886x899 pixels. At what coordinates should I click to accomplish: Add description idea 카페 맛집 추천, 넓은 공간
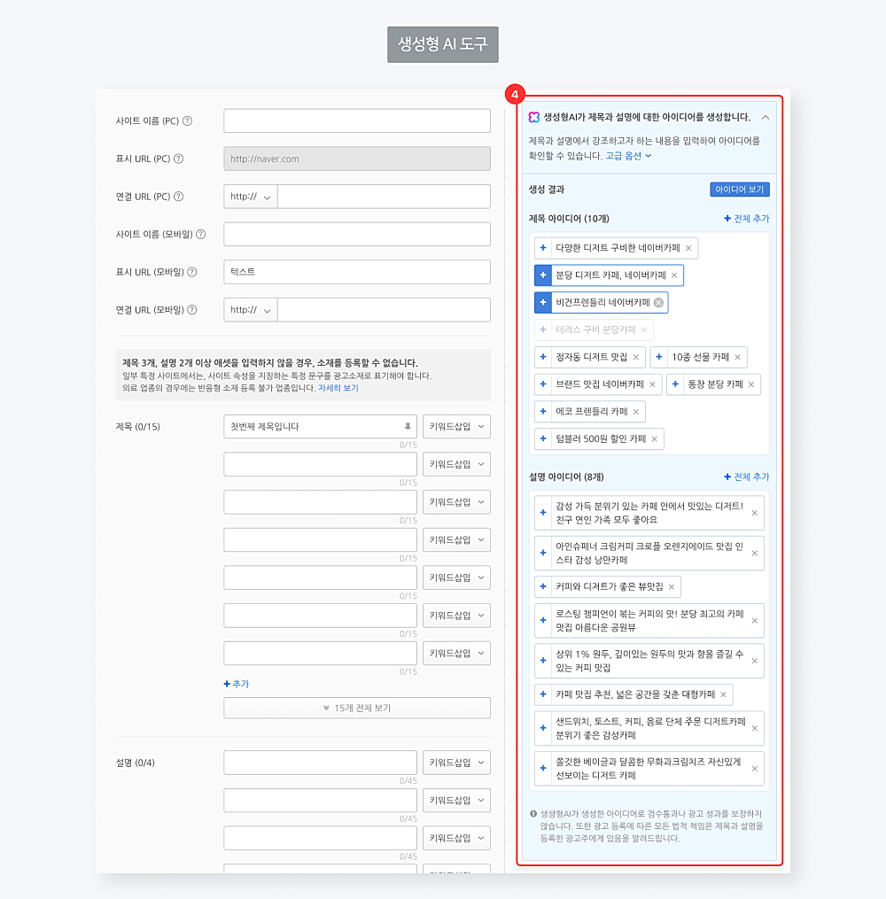[543, 694]
